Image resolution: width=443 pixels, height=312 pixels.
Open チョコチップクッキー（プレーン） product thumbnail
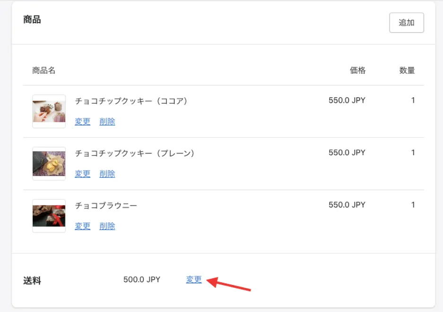tap(49, 163)
